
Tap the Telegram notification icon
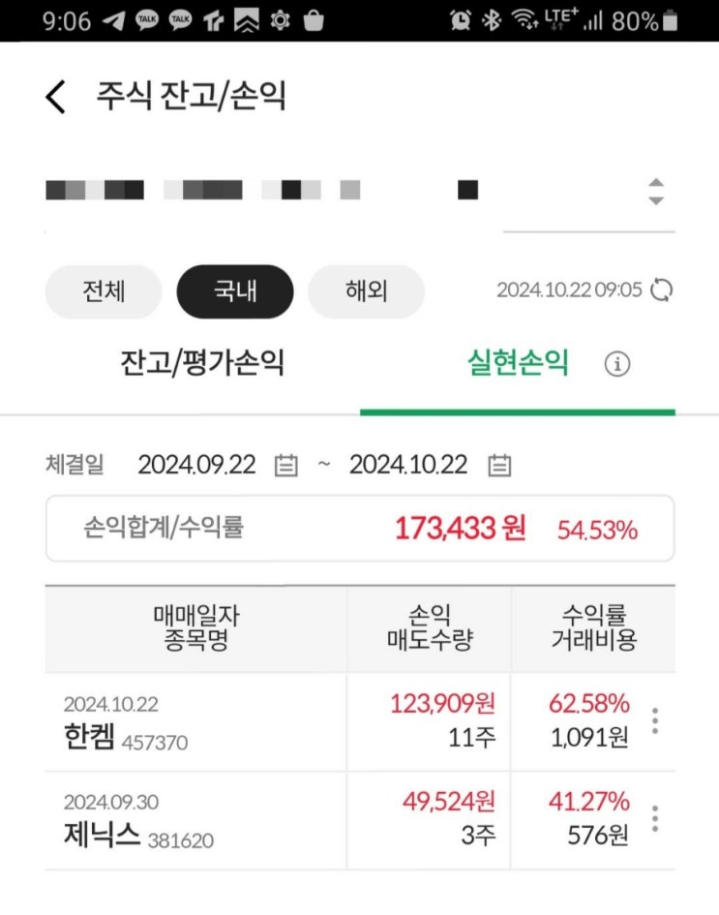point(113,20)
